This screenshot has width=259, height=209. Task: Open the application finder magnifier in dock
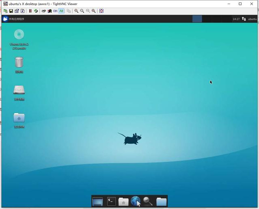coord(148,201)
